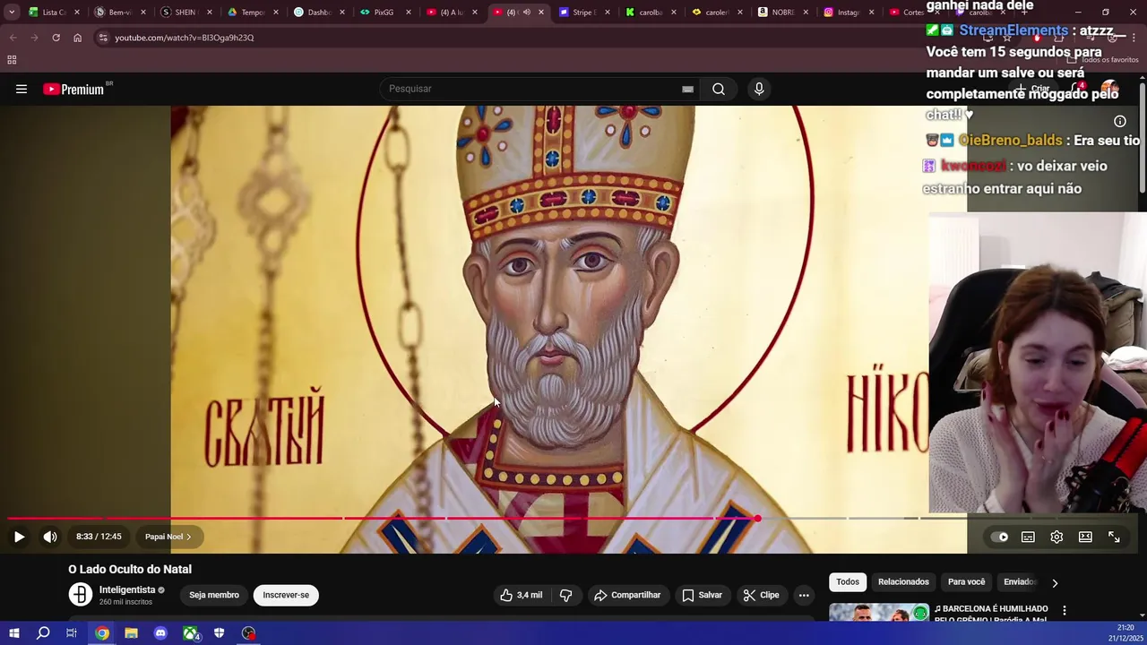The height and width of the screenshot is (645, 1147).
Task: Reload the page in browser
Action: (56, 38)
